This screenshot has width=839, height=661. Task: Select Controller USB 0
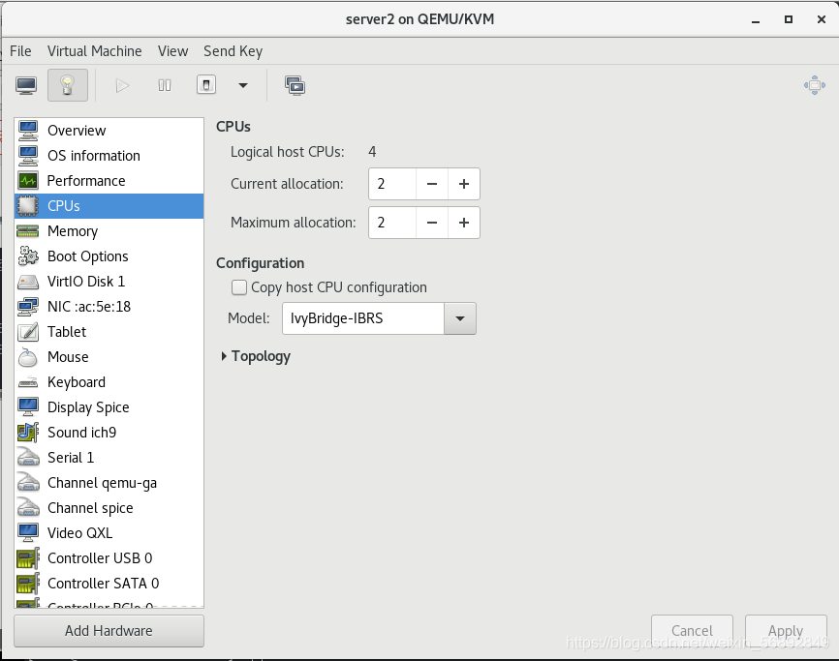pos(109,557)
